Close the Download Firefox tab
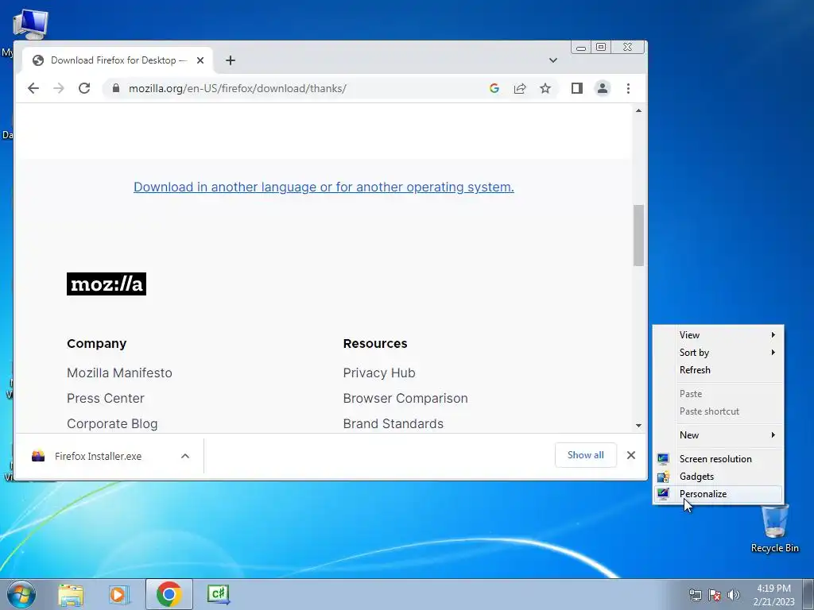This screenshot has height=610, width=814. [200, 60]
